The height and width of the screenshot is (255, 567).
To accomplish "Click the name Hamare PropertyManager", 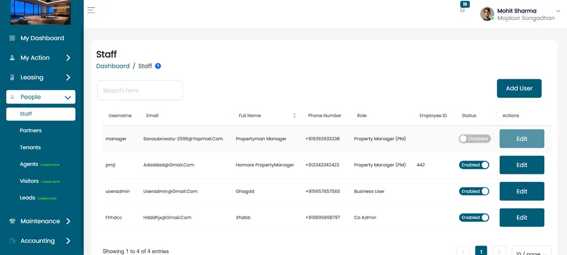I will point(265,165).
